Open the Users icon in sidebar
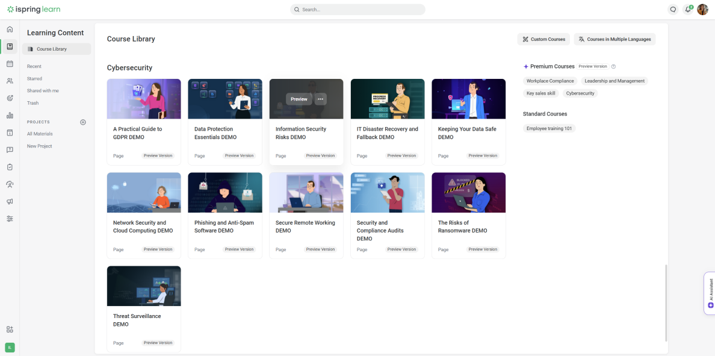This screenshot has height=356, width=715. pyautogui.click(x=10, y=81)
